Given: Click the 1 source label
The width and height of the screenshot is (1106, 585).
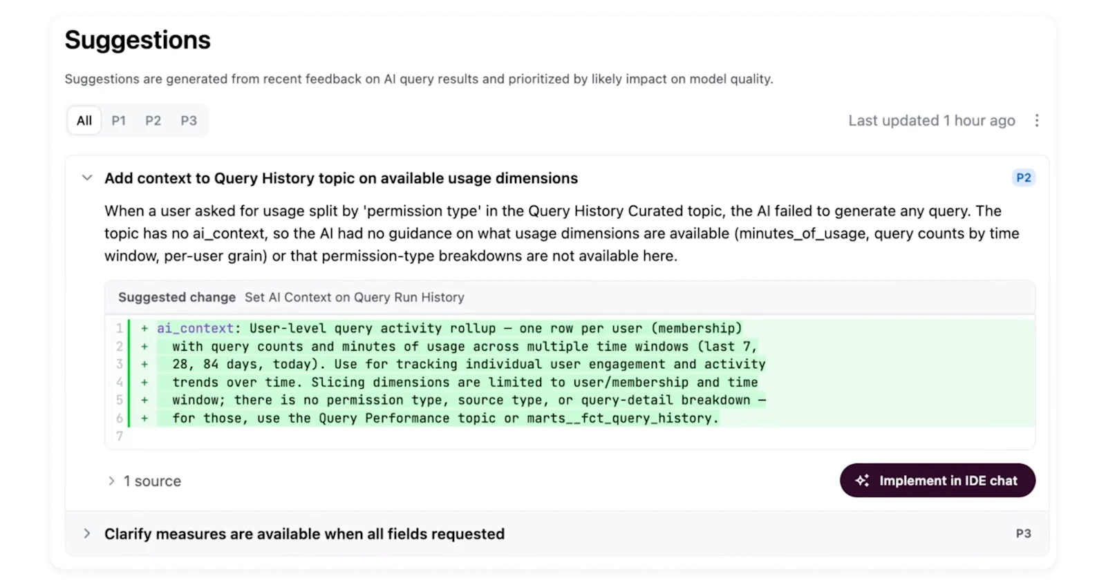Looking at the screenshot, I should click(152, 481).
